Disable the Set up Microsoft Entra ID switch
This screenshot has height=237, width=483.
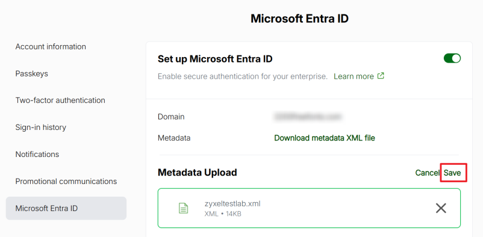coord(452,58)
